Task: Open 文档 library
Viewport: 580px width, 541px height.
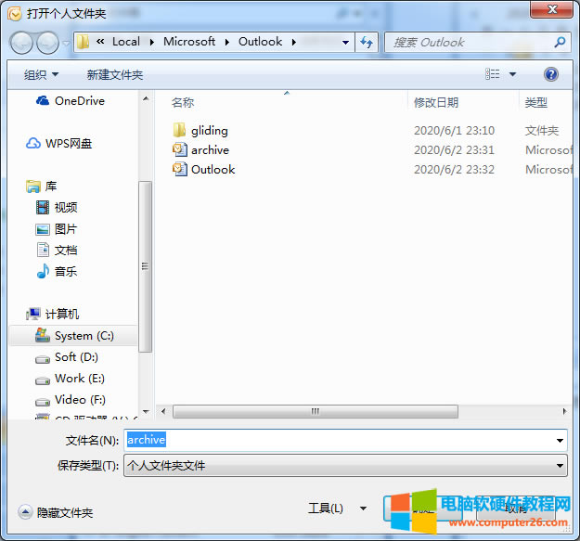Action: [x=66, y=250]
